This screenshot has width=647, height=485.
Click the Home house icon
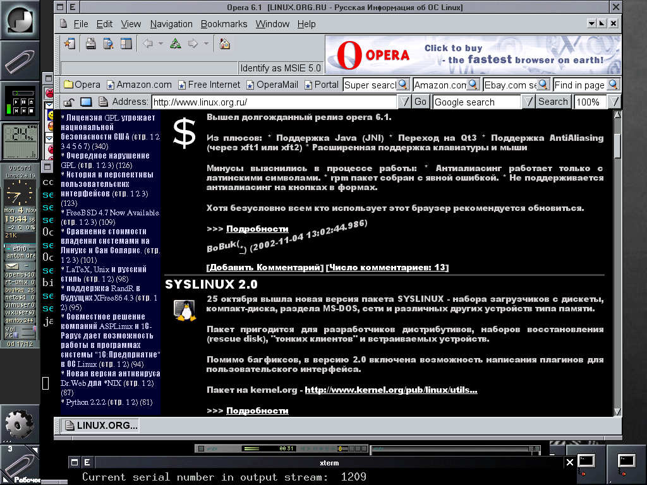click(224, 44)
